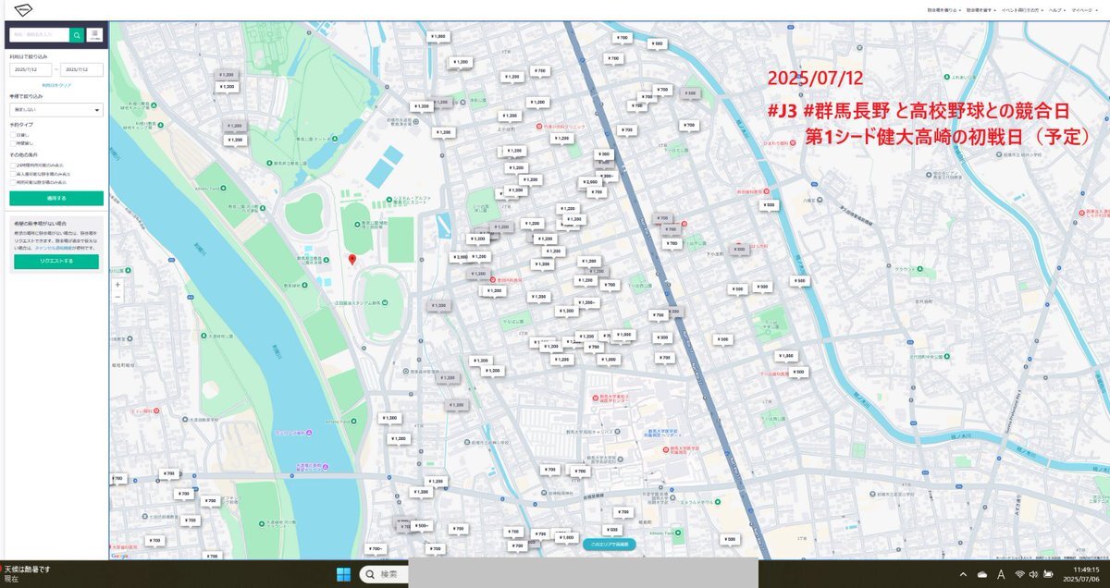Screen dimensions: 1110x588
Task: Open the Windows Start menu
Action: tap(343, 574)
